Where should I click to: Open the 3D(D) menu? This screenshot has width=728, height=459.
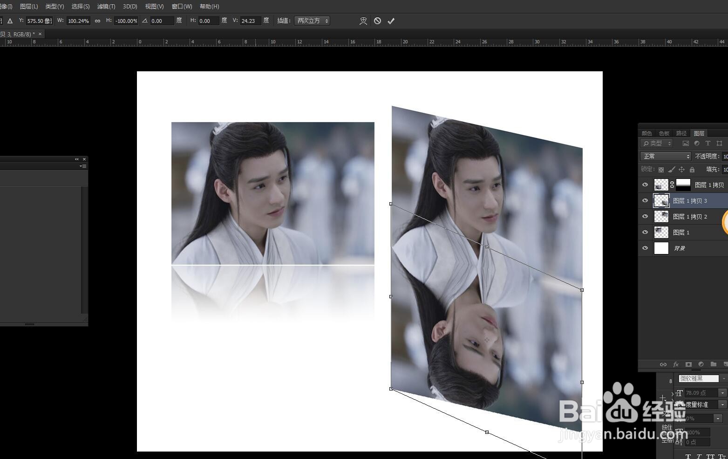pyautogui.click(x=130, y=7)
